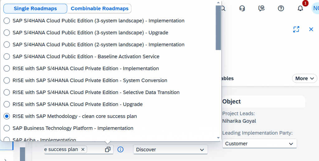Remove the 'success plan' token with its x
The image size is (319, 161).
pos(83,149)
